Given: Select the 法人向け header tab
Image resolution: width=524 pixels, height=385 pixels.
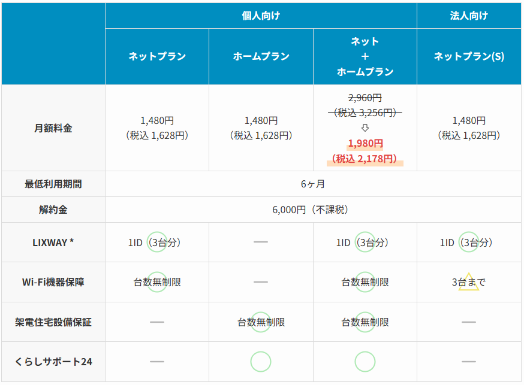Looking at the screenshot, I should coord(469,16).
